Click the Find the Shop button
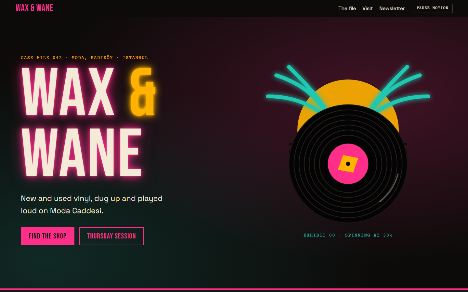The height and width of the screenshot is (292, 468). coord(47,236)
